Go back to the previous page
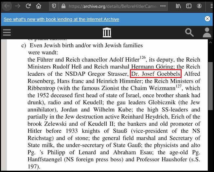Screen dimensions: 214x172 (7, 6)
